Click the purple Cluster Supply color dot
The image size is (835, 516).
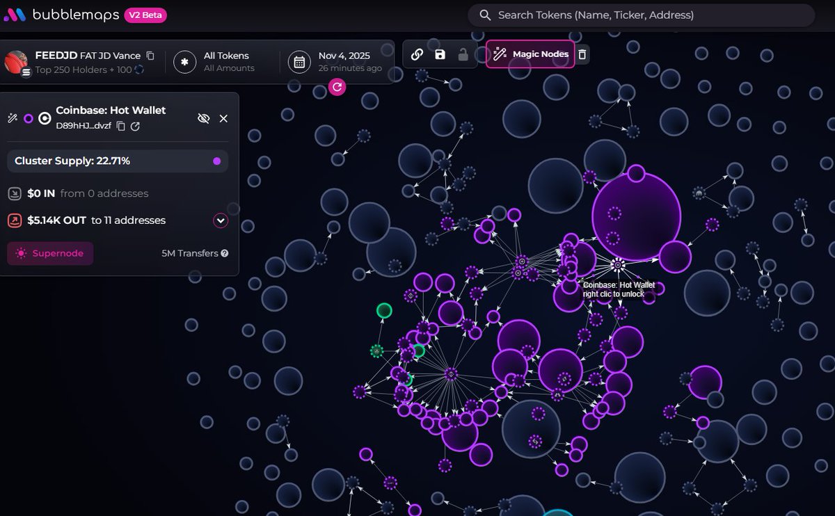click(216, 161)
